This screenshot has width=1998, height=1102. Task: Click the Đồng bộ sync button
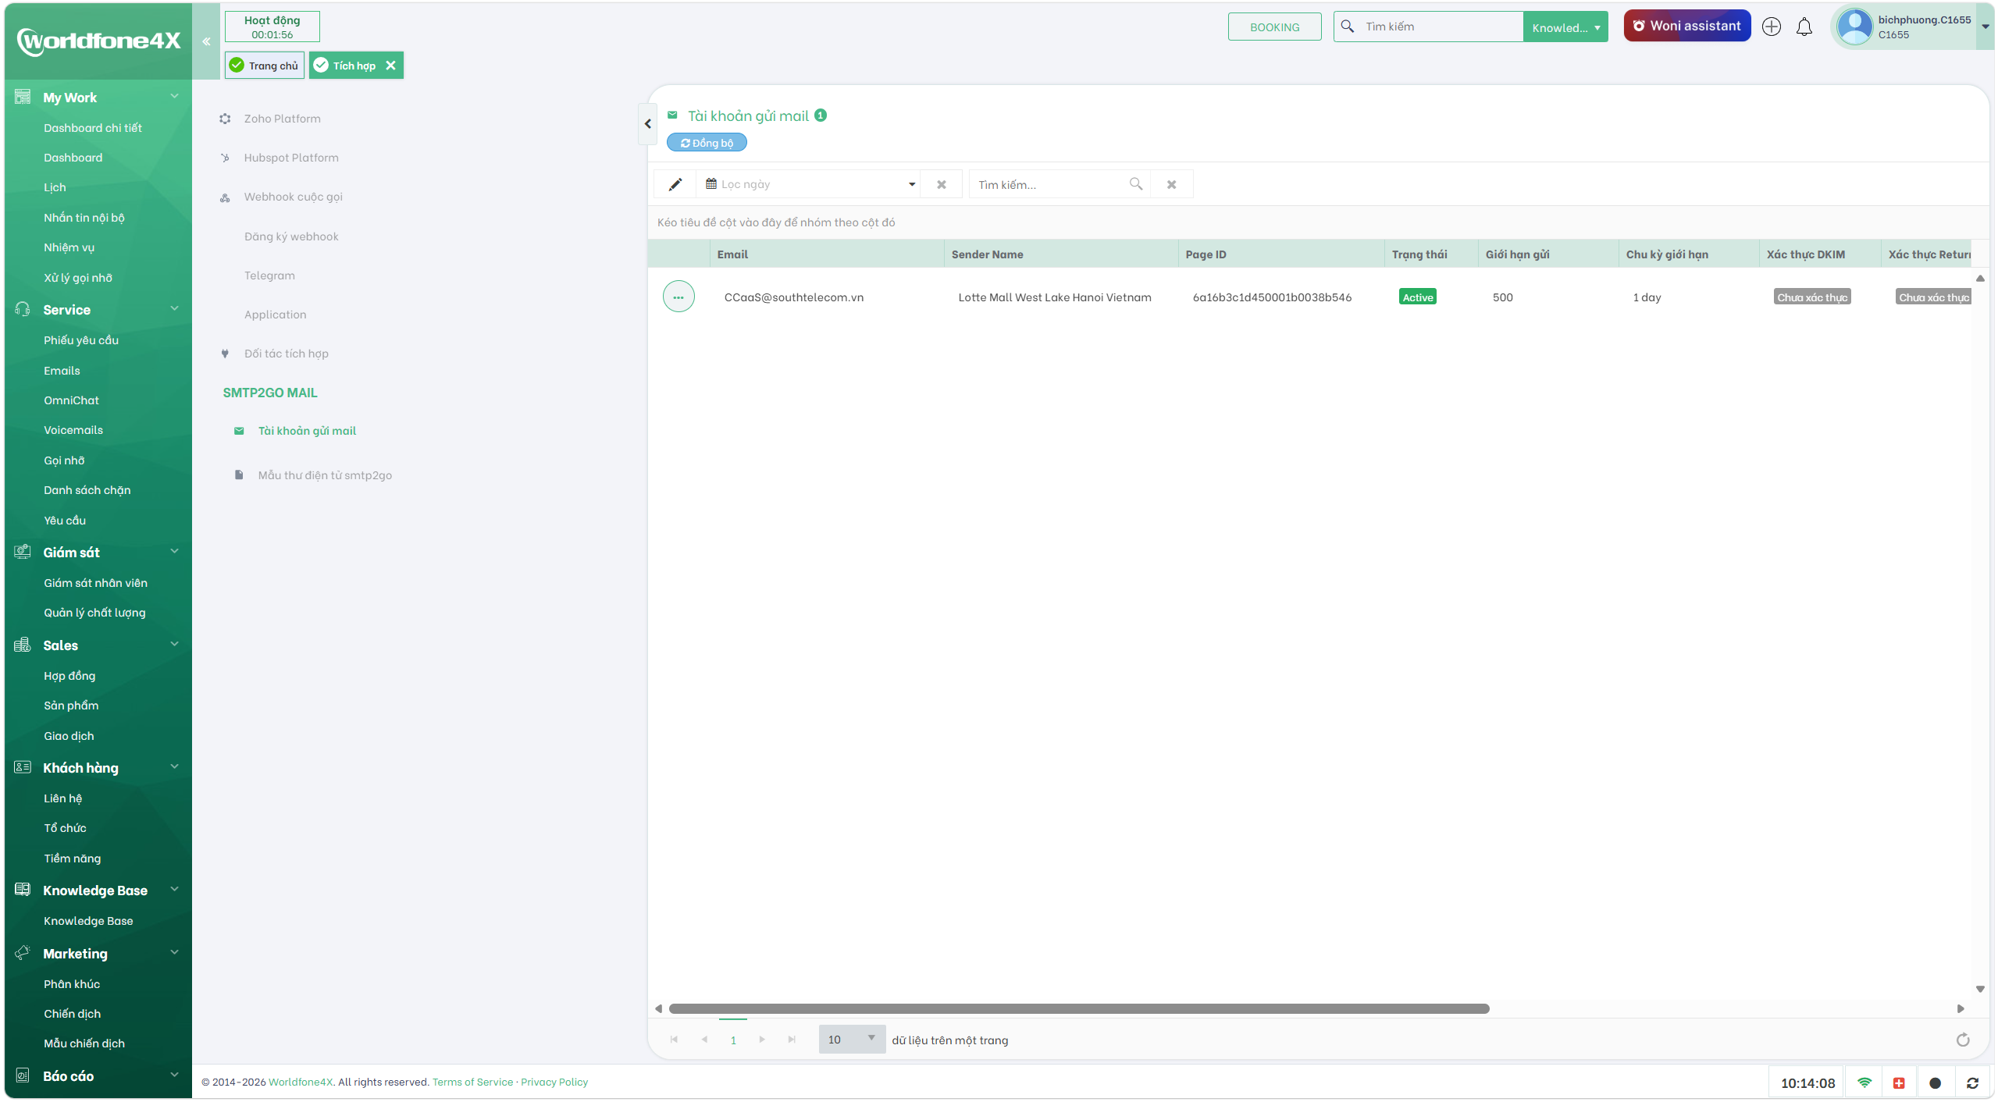pos(707,144)
